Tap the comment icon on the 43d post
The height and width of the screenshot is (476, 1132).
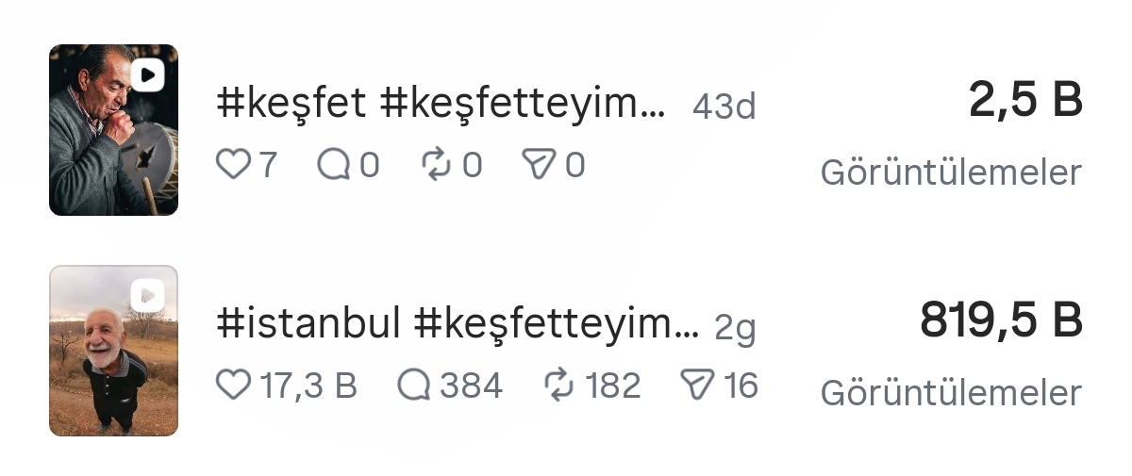(x=333, y=165)
